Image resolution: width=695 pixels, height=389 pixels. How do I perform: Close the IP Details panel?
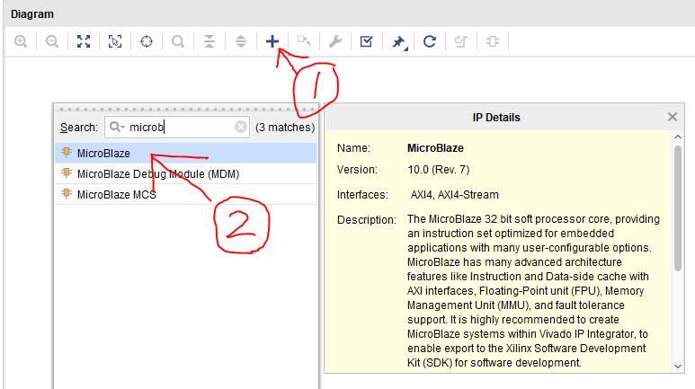673,117
